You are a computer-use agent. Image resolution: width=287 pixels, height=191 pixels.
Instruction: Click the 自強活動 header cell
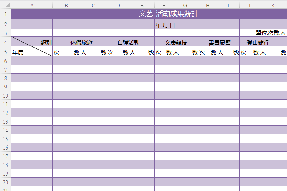(x=128, y=42)
